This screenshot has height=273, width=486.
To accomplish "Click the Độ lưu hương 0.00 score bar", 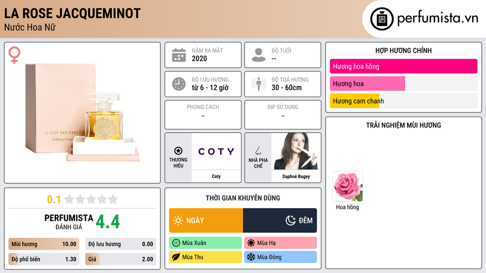I will tap(121, 244).
